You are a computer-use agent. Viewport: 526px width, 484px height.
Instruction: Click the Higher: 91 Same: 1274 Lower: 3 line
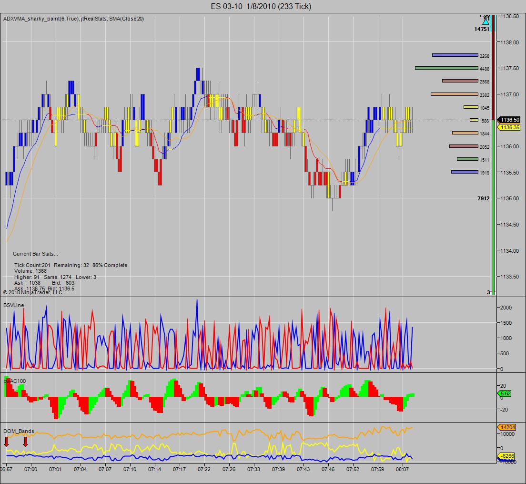55,277
